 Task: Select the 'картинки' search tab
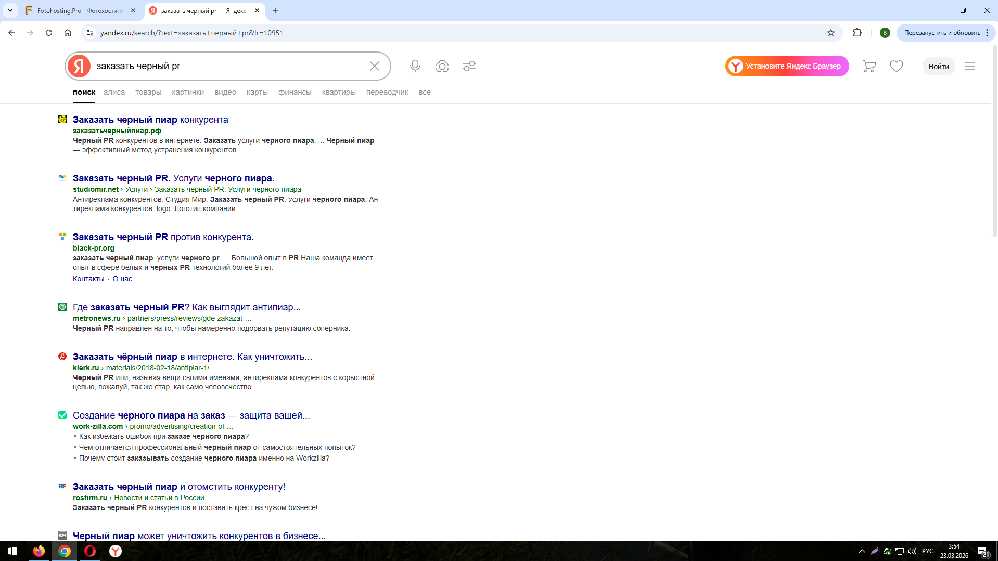(188, 92)
